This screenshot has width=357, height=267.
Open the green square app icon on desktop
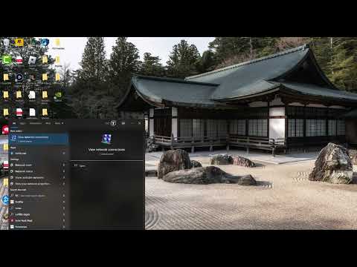7,60
